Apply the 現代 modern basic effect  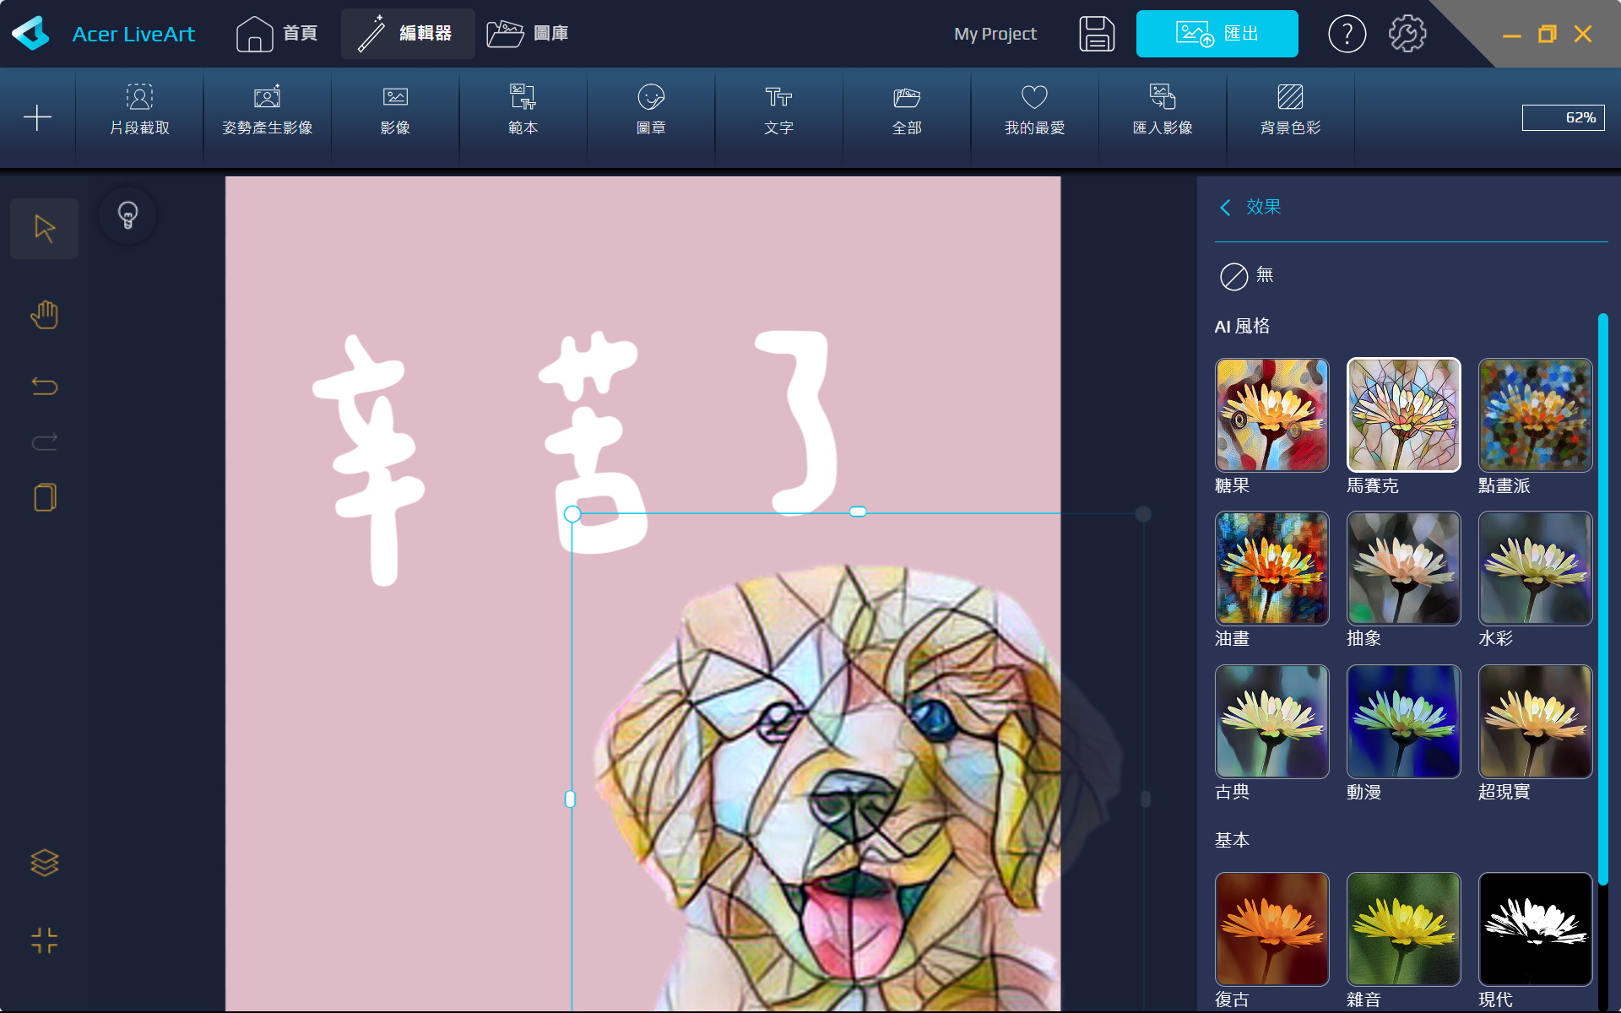point(1535,929)
